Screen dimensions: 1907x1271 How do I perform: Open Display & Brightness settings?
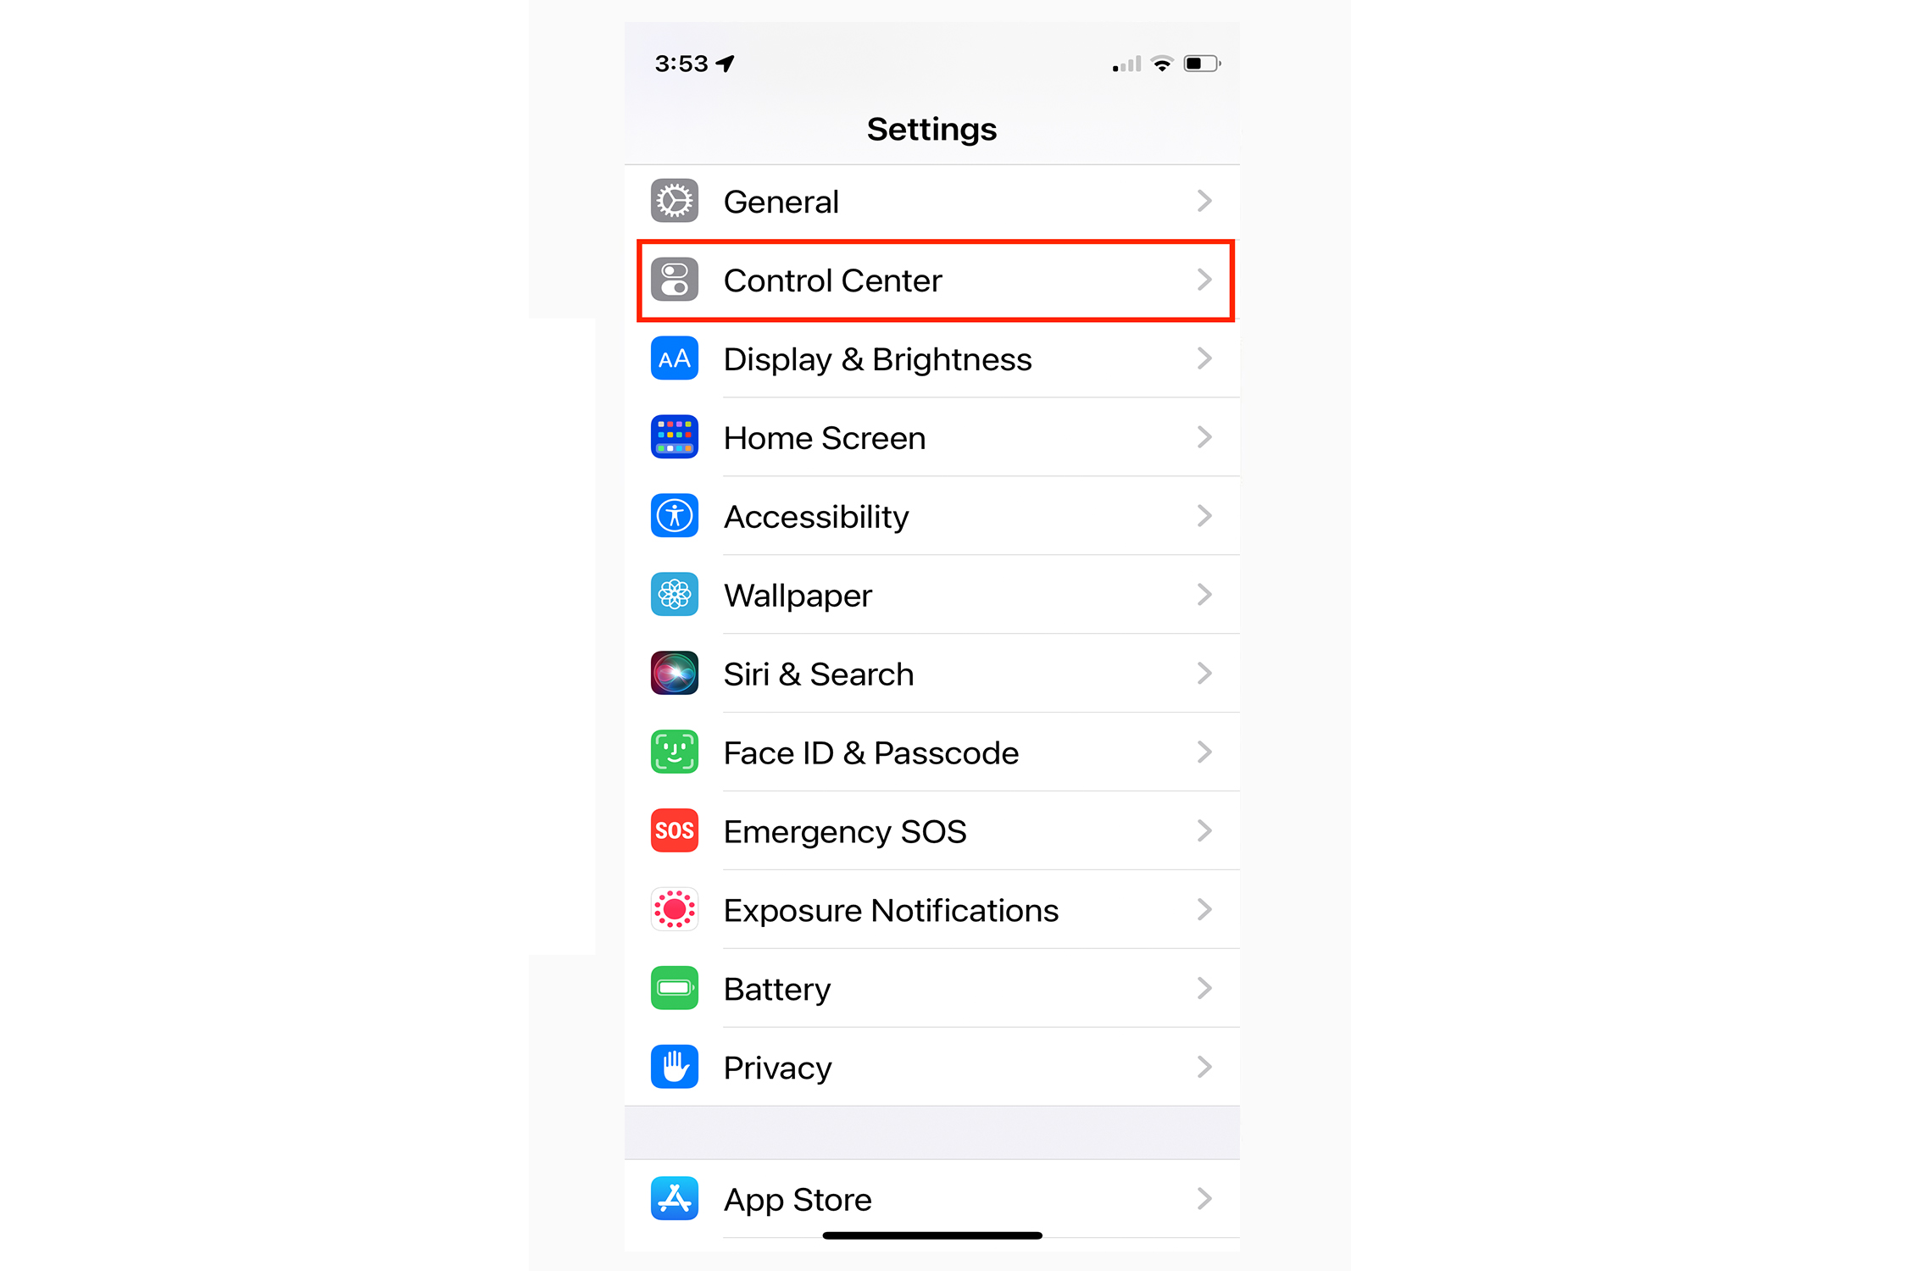tap(937, 359)
